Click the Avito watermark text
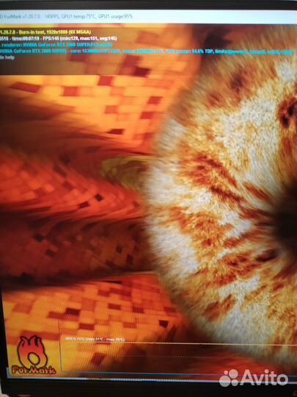The image size is (297, 397). 264,378
